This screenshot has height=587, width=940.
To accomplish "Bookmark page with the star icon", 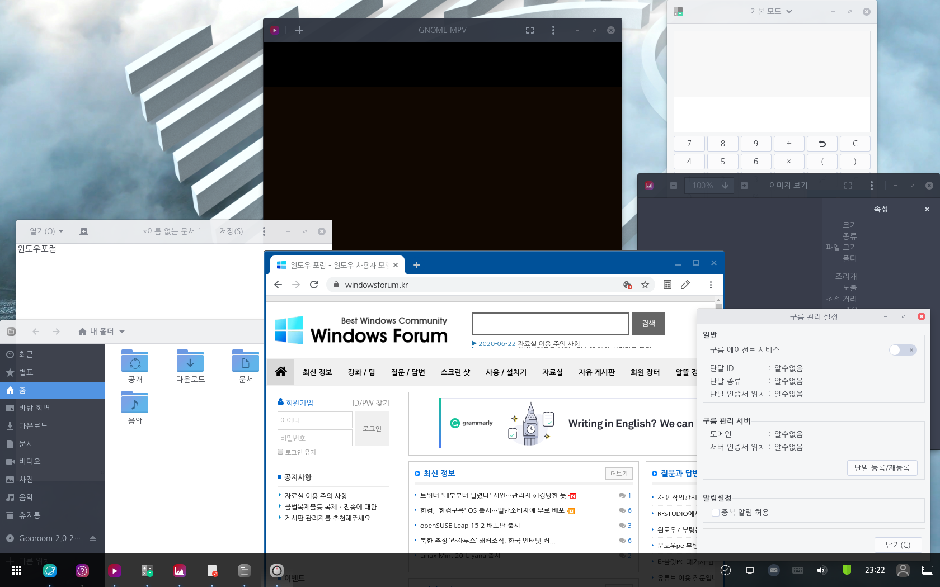I will click(645, 285).
